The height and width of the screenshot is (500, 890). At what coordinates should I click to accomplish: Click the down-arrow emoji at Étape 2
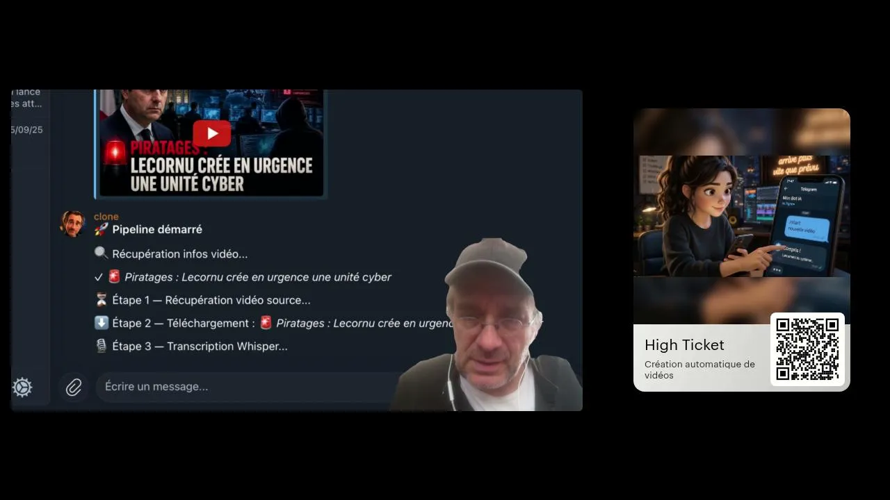click(102, 323)
